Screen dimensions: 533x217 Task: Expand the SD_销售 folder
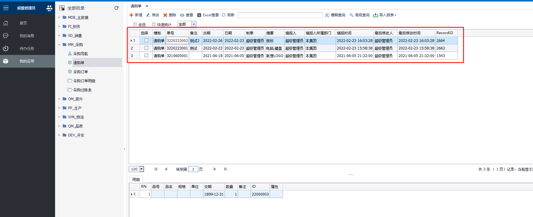pos(59,36)
